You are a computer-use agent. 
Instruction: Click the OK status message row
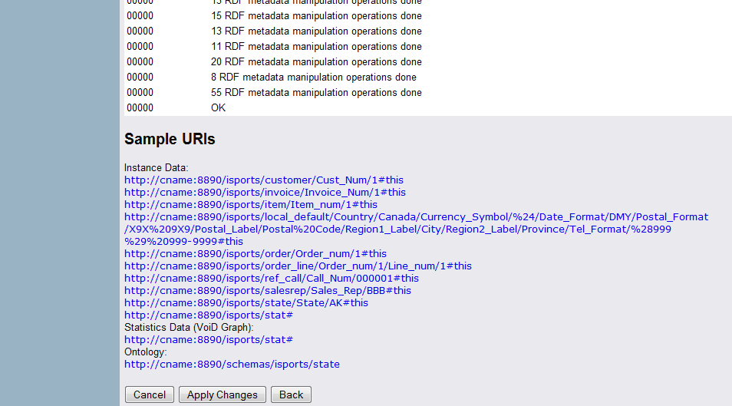tap(219, 107)
